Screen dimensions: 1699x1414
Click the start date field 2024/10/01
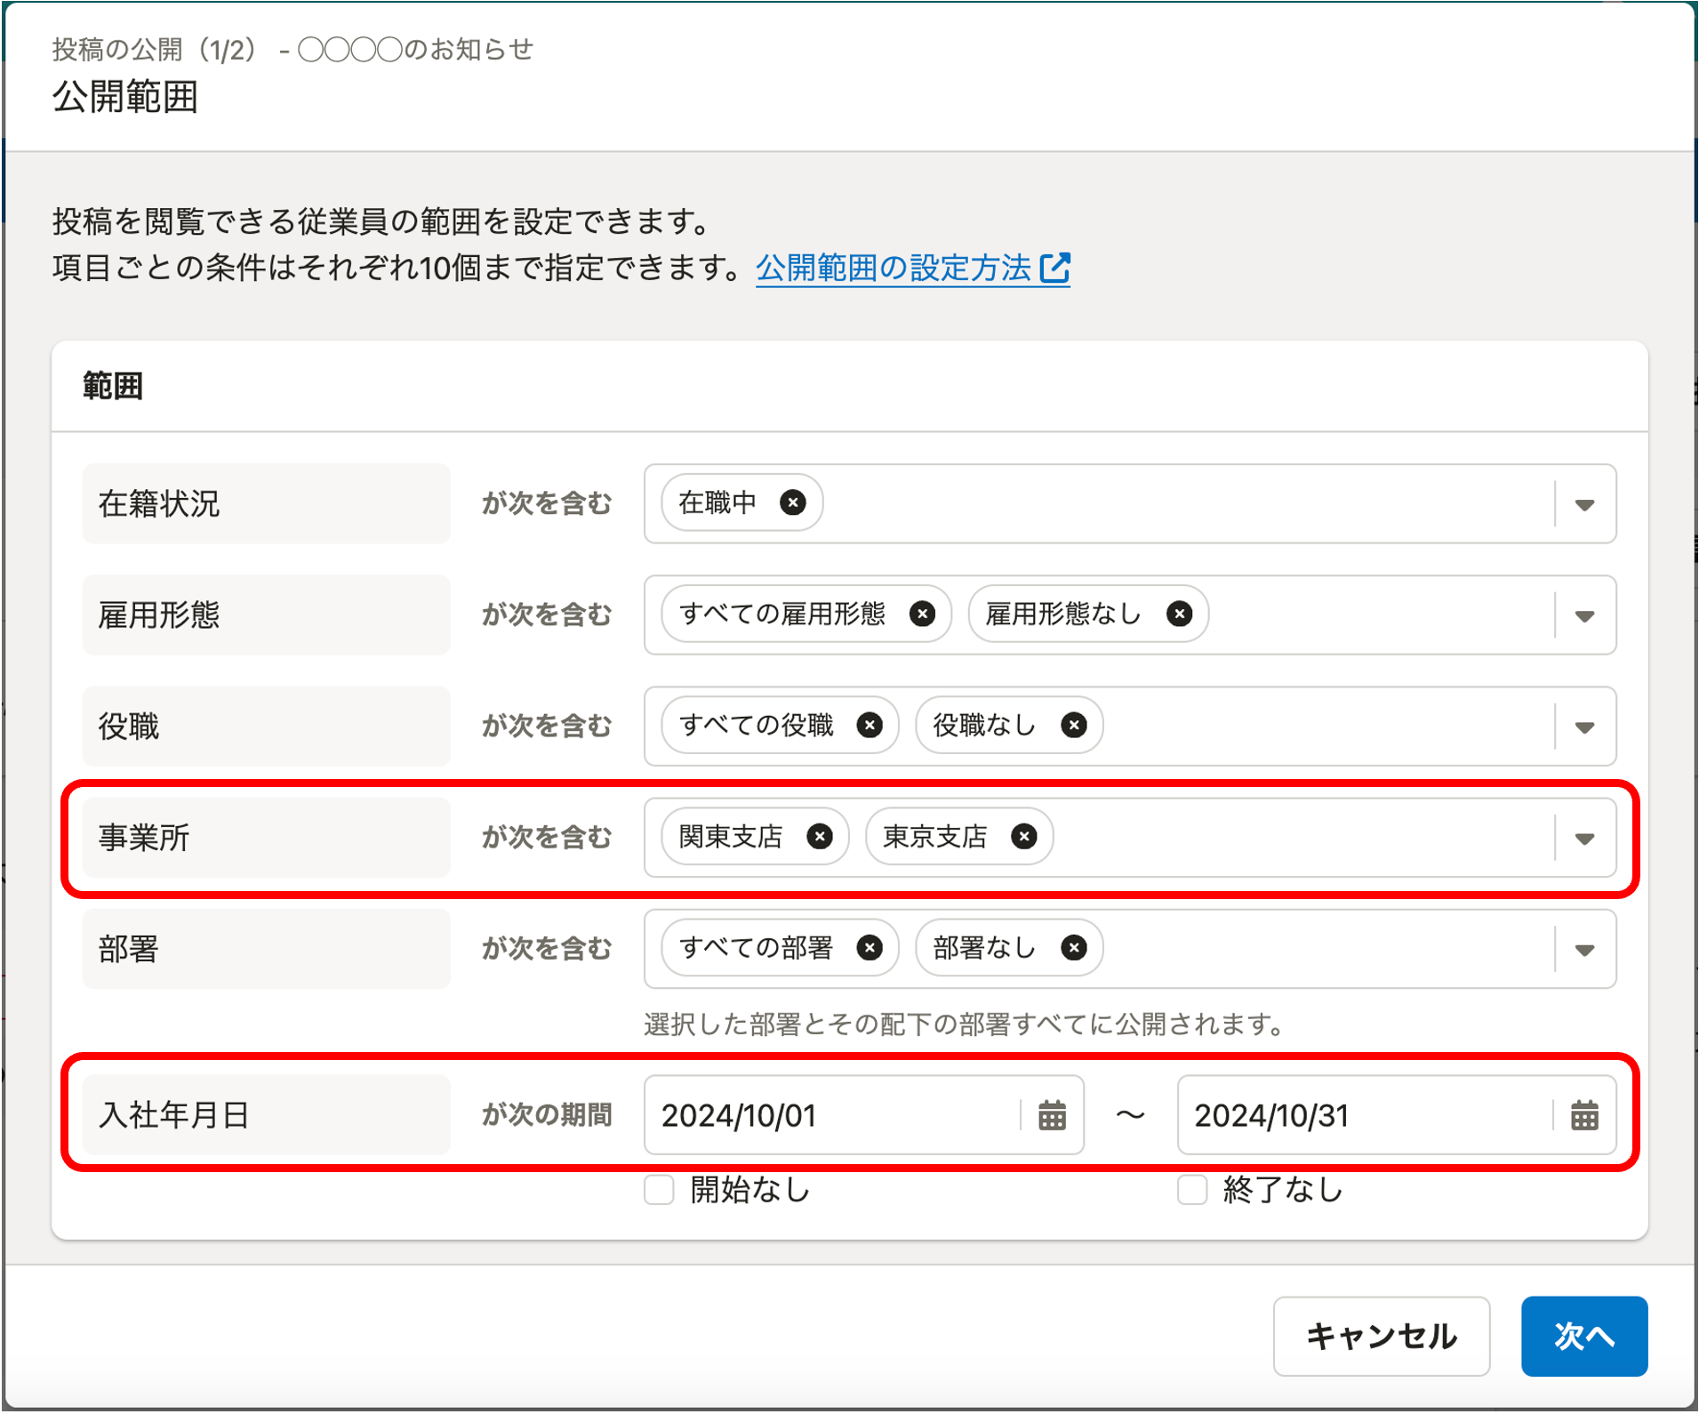coord(831,1115)
